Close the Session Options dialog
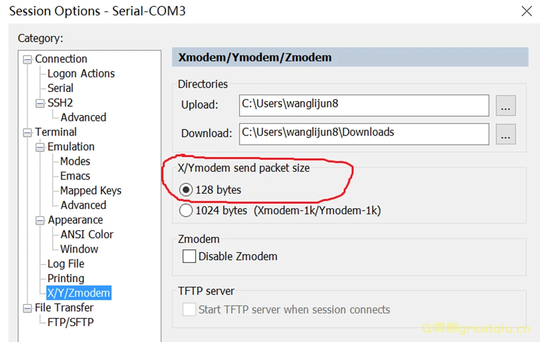540x342 pixels. 527,12
